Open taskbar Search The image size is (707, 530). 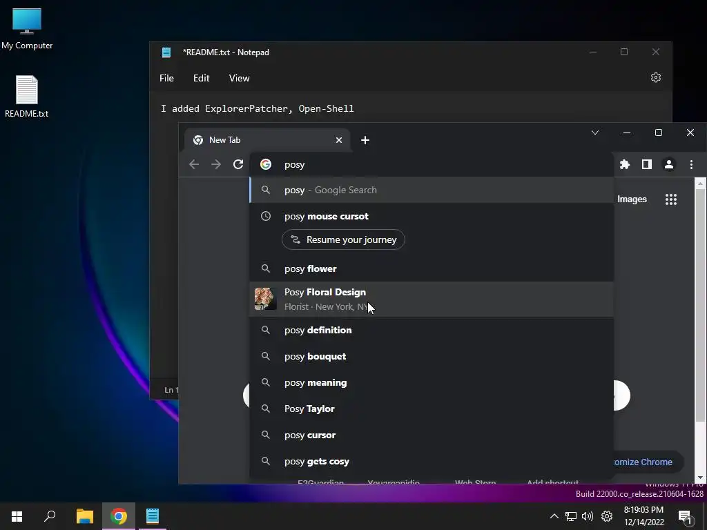coord(50,516)
